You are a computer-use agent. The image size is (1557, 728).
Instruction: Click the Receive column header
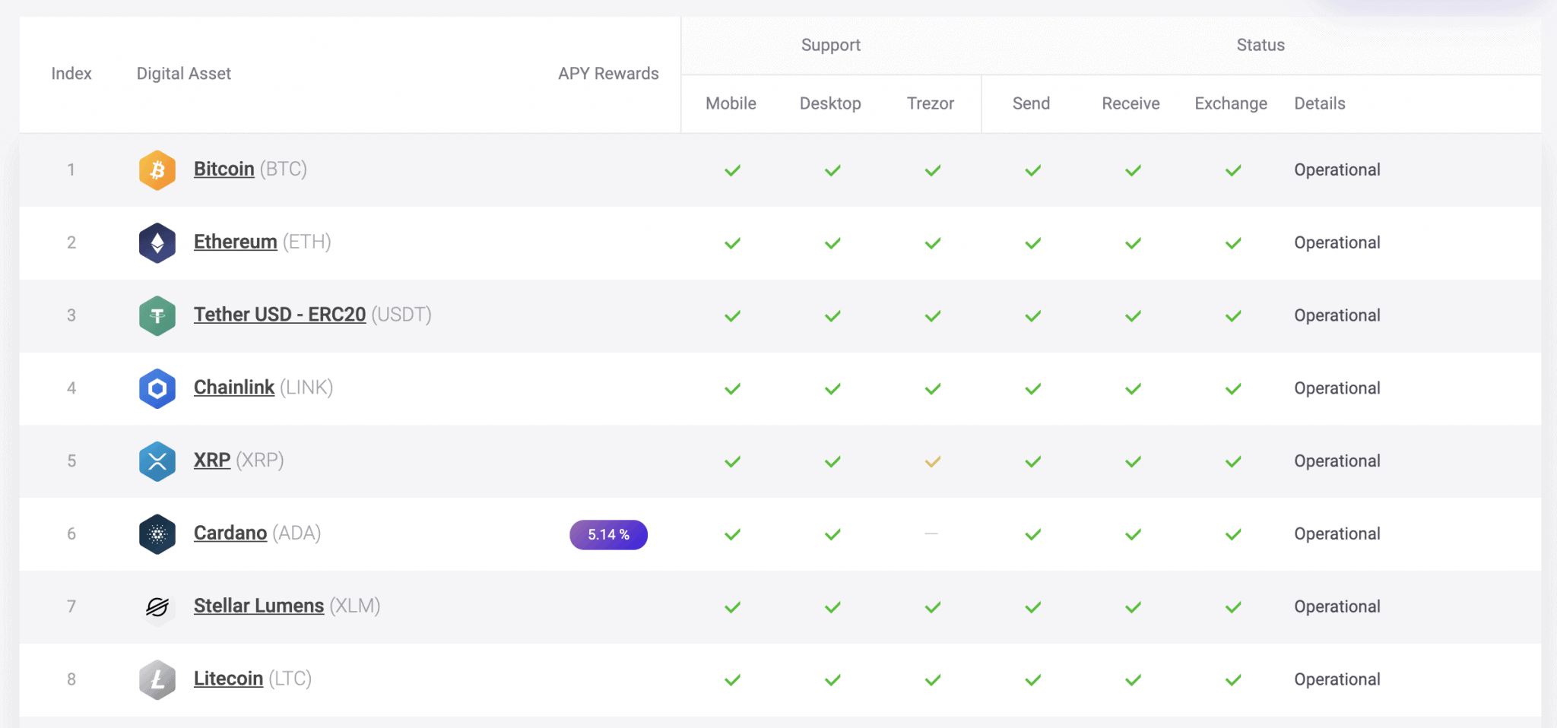pyautogui.click(x=1130, y=103)
